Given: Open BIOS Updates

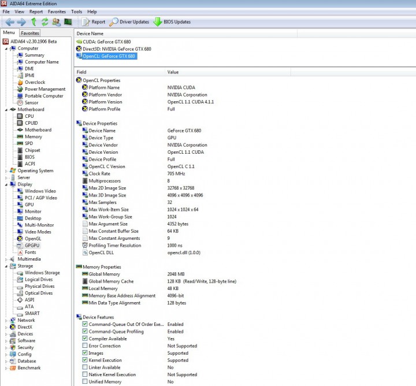Looking at the screenshot, I should point(172,22).
